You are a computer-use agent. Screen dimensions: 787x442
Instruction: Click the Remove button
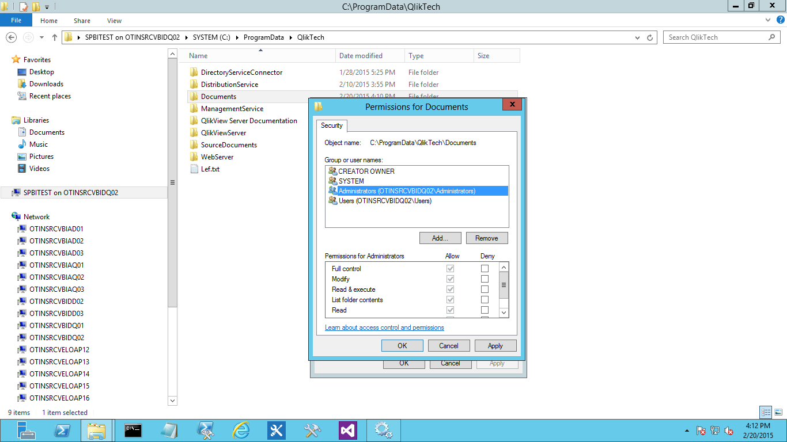tap(487, 238)
